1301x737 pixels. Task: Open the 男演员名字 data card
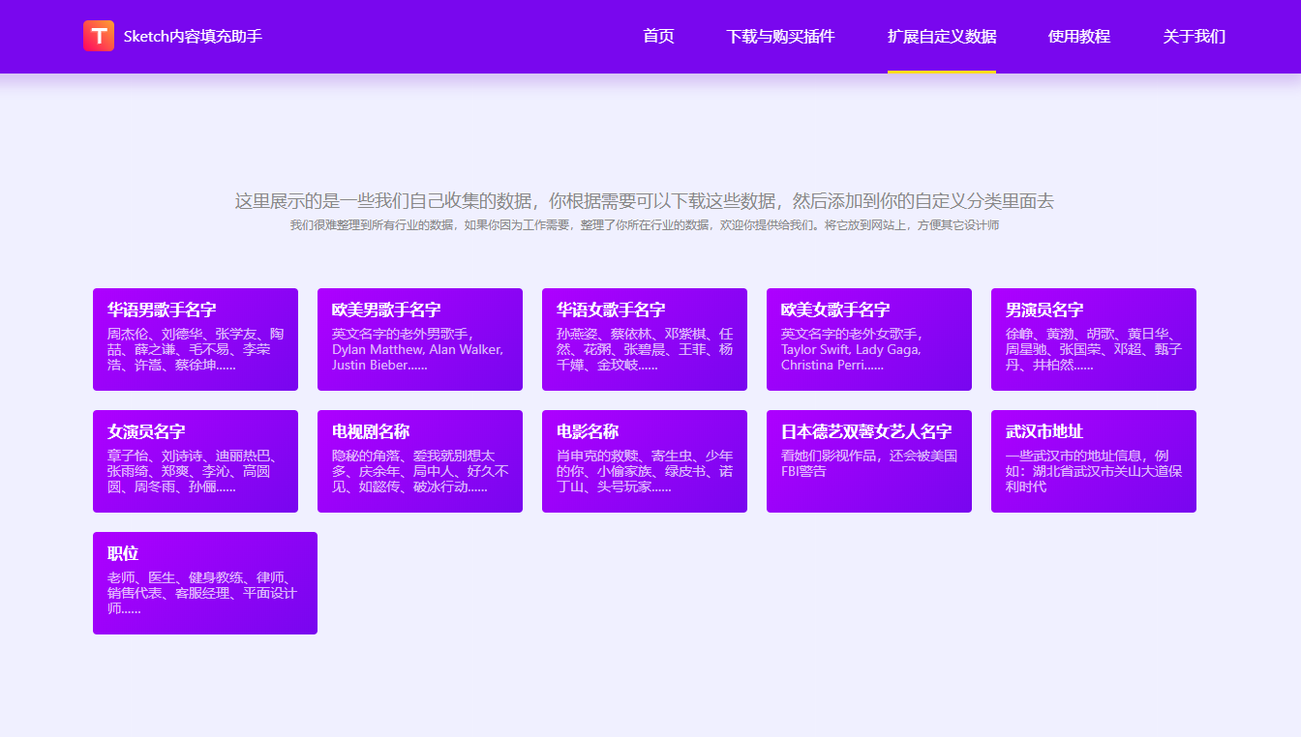[1094, 339]
